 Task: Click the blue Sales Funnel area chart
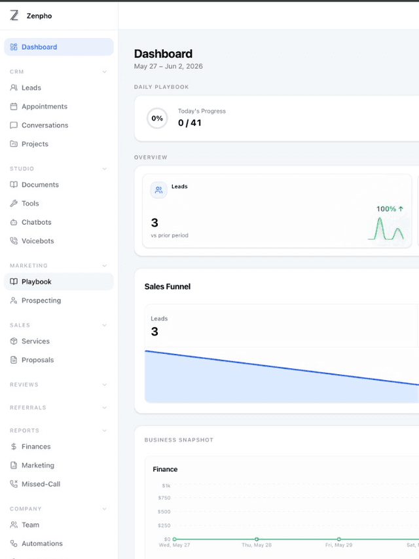pyautogui.click(x=282, y=377)
